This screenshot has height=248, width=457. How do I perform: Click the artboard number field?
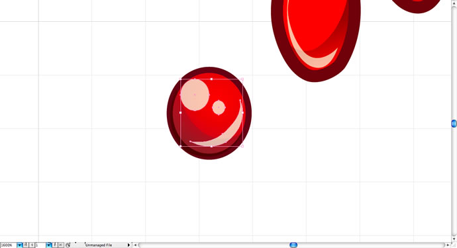tap(40, 245)
